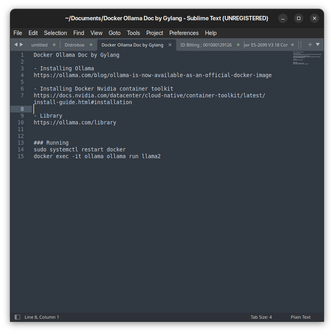
Task: Click unsaved dot on the Distrobox tab
Action: click(91, 45)
